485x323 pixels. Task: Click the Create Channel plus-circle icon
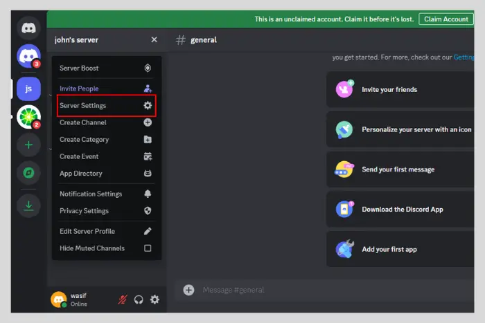pos(148,122)
